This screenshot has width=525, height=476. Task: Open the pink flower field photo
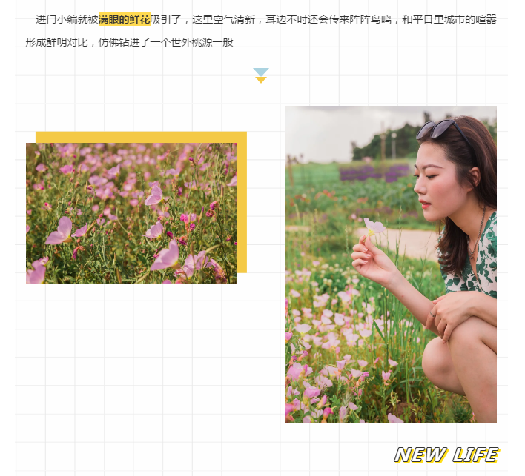pos(131,214)
